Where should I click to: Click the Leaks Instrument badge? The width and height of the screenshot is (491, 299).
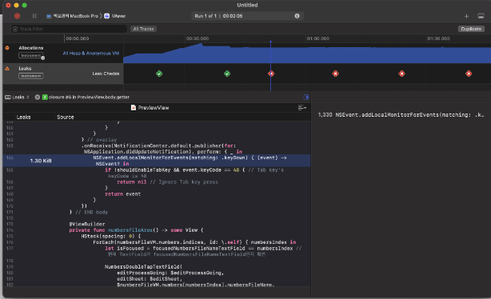click(x=30, y=76)
